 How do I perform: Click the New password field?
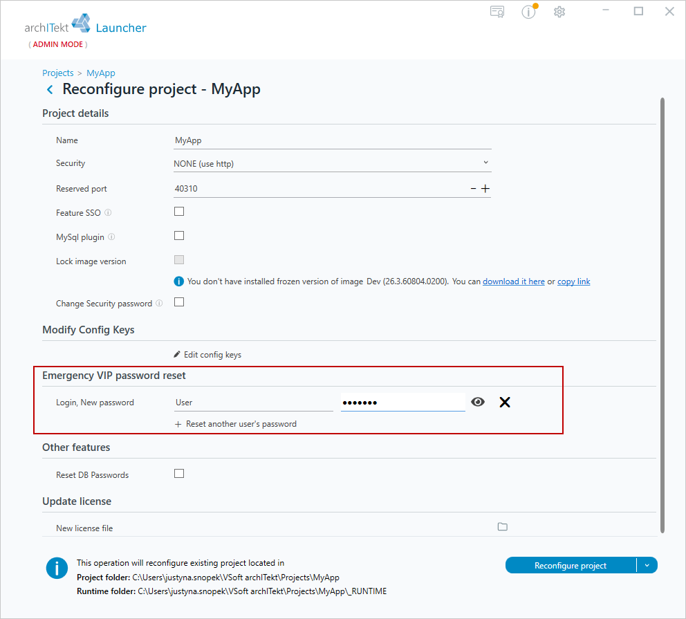(x=403, y=403)
